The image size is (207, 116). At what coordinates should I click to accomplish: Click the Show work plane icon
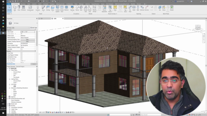point(164,8)
